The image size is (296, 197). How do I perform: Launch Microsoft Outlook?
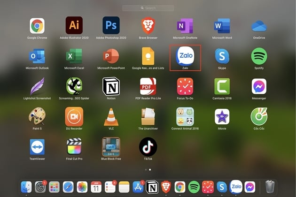pyautogui.click(x=37, y=56)
